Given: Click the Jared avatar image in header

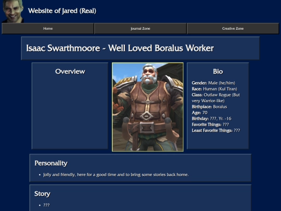Looking at the screenshot, I should tap(13, 11).
